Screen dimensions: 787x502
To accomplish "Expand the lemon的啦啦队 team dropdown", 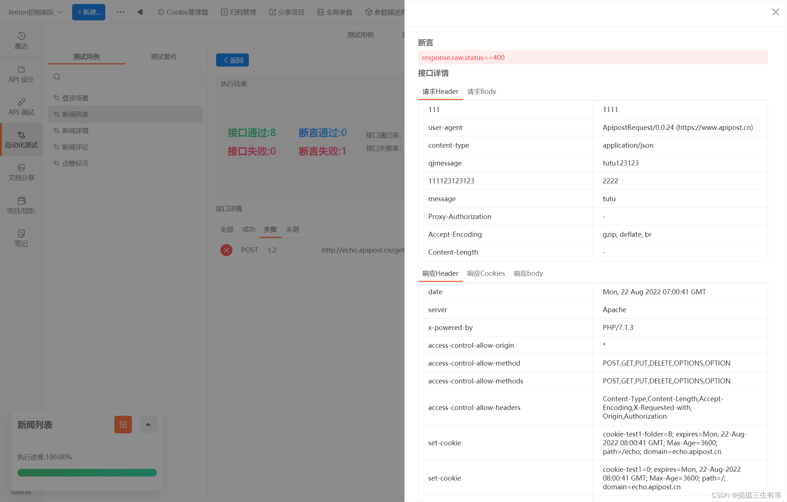I will click(36, 12).
